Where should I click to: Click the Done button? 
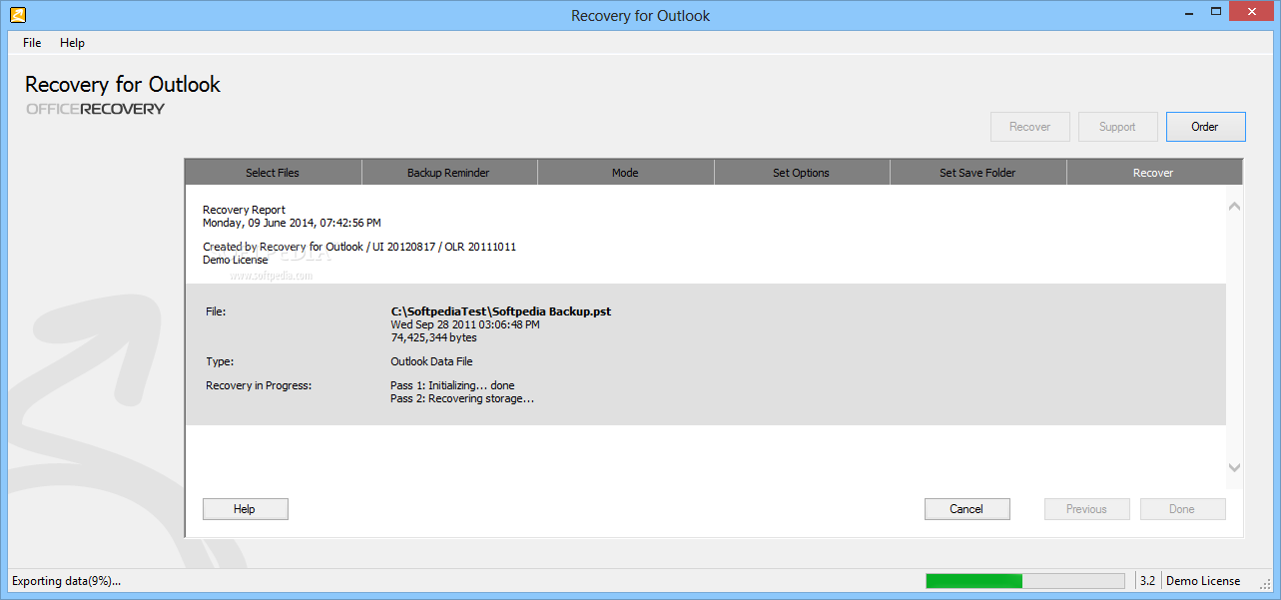(1182, 509)
